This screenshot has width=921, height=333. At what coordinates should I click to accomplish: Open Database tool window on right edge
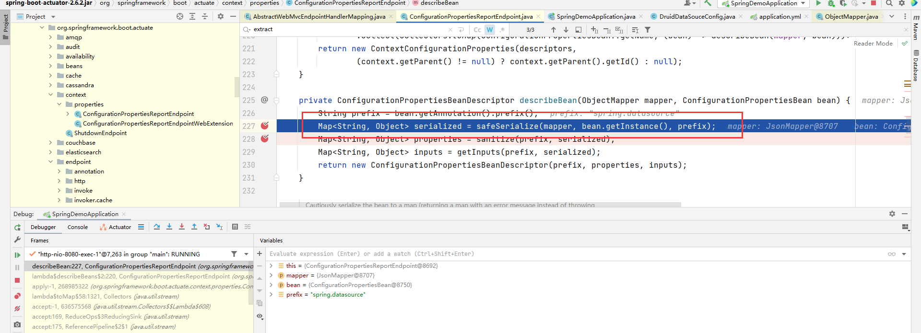click(916, 66)
